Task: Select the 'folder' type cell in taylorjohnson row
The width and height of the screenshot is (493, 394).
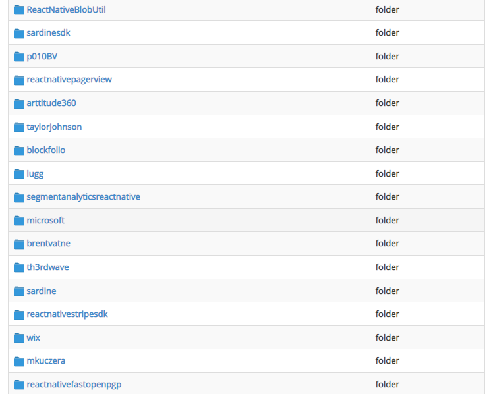Action: click(413, 127)
